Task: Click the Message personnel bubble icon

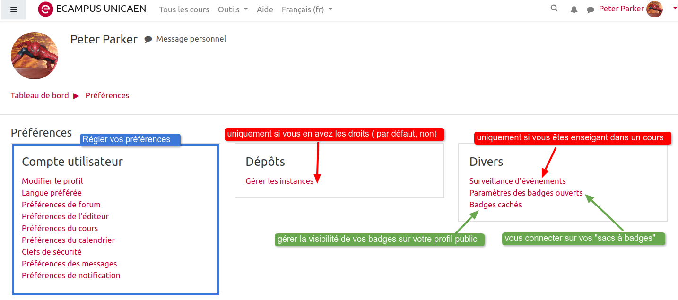Action: click(148, 39)
